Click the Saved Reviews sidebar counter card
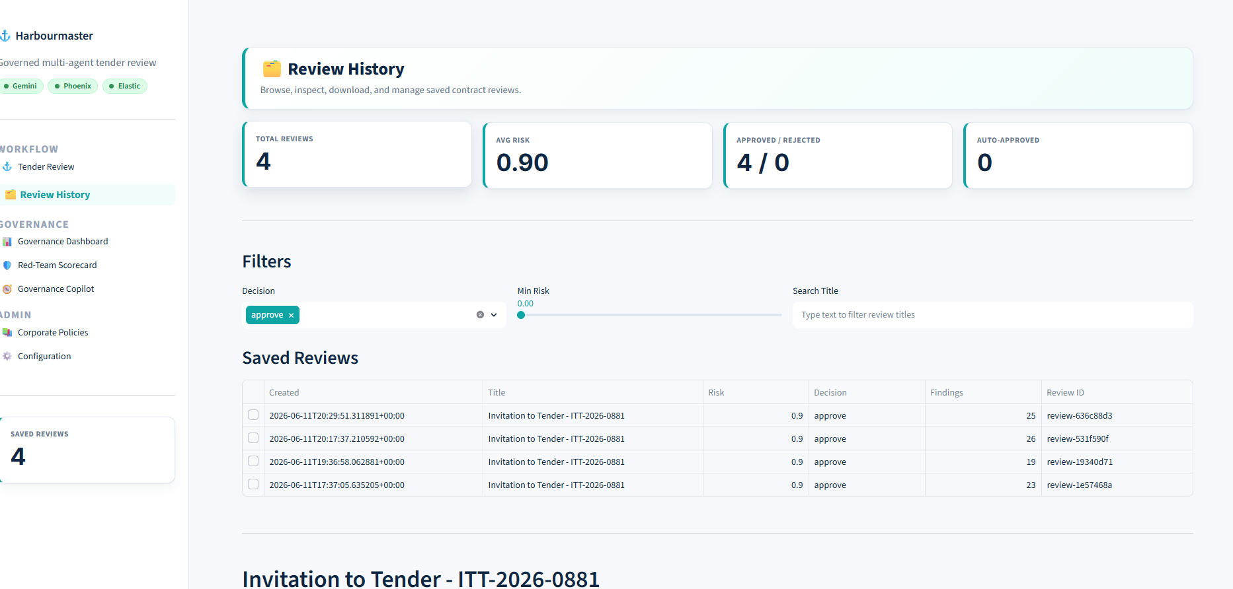This screenshot has width=1233, height=589. point(87,450)
